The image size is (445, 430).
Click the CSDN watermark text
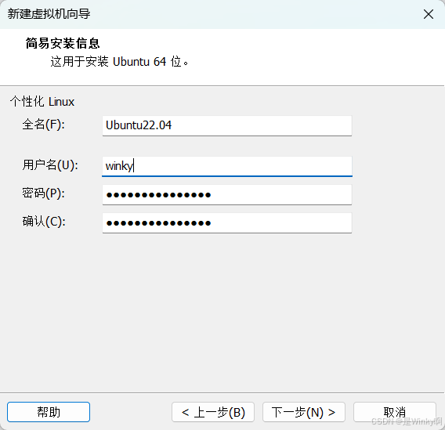pyautogui.click(x=407, y=421)
